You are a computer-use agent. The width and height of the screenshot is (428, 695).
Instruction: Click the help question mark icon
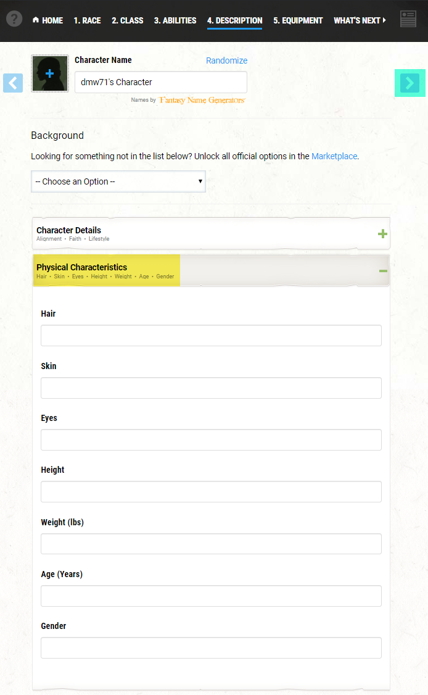(14, 19)
